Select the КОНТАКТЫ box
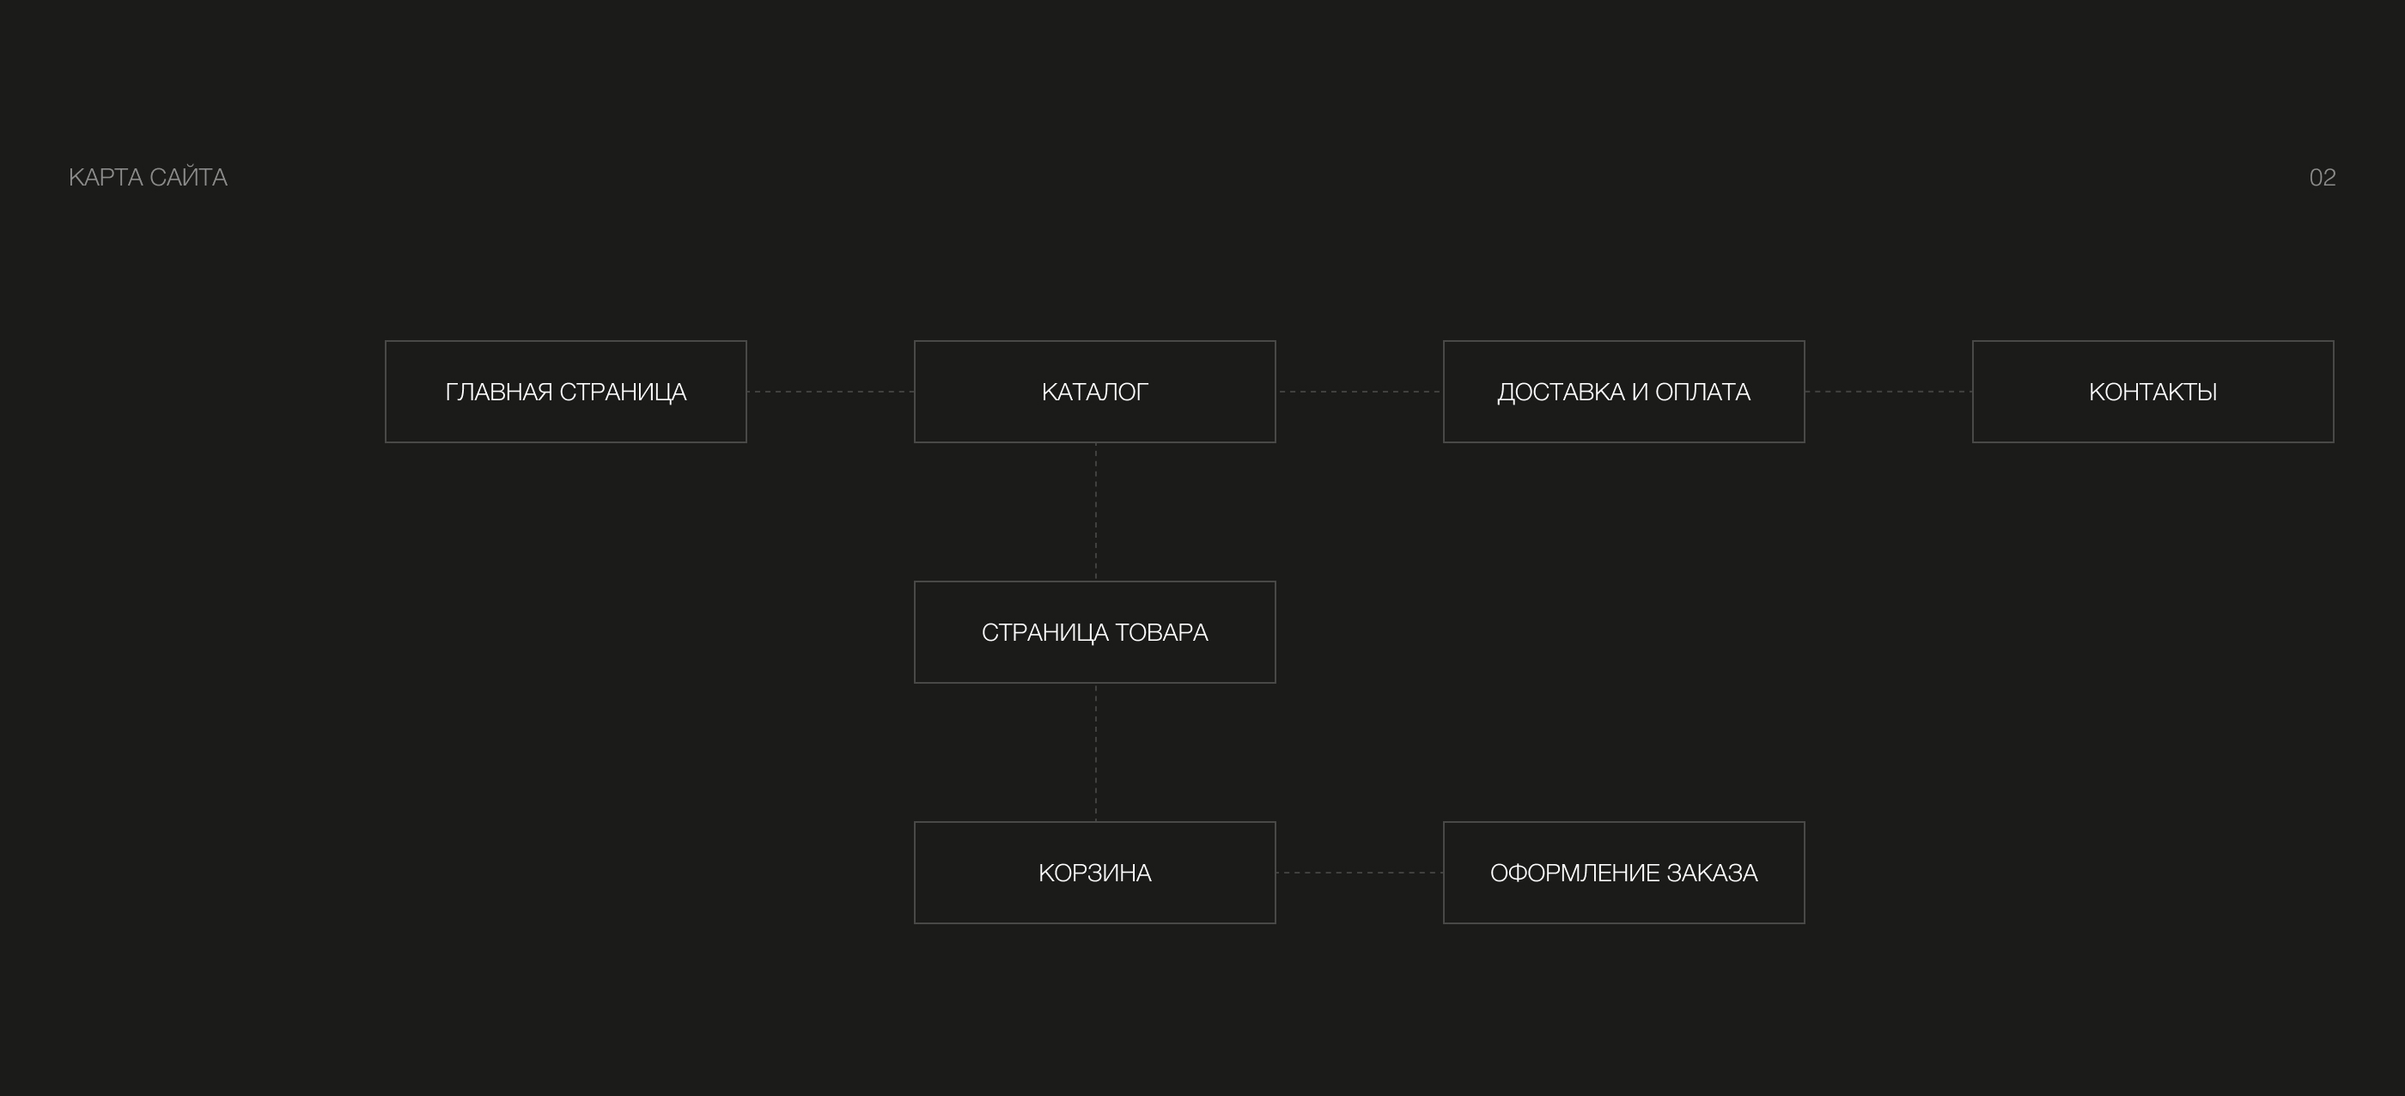The width and height of the screenshot is (2405, 1096). [2152, 392]
